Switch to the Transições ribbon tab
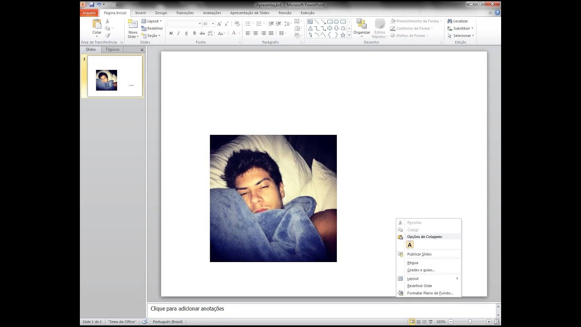581x327 pixels. coord(185,13)
